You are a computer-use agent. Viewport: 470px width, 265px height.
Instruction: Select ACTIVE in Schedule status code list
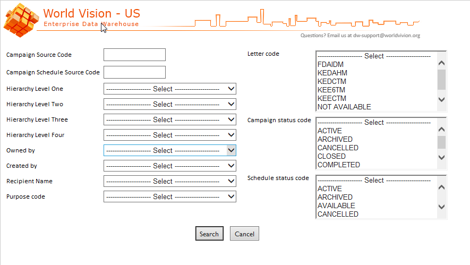pyautogui.click(x=377, y=189)
